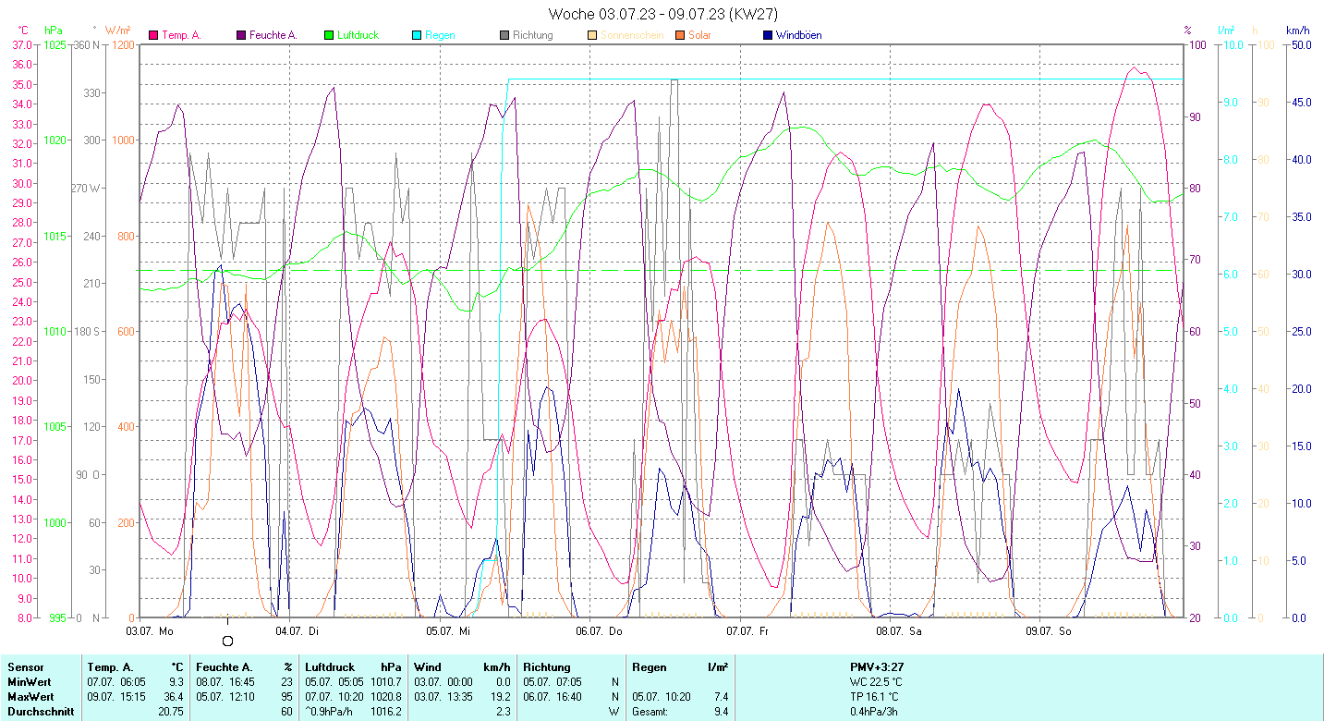Click the maximum temperature value 36.4

pyautogui.click(x=173, y=696)
